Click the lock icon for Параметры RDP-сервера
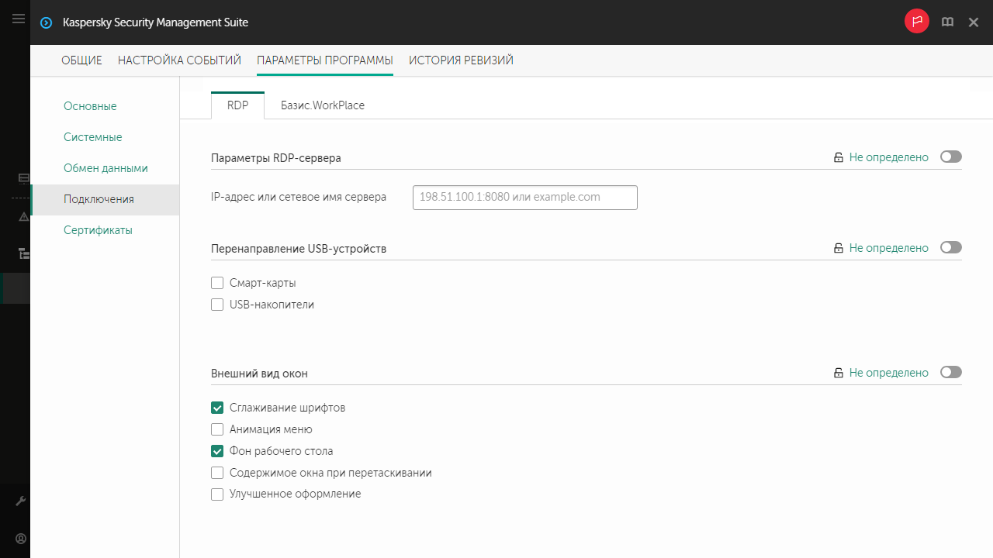 (x=838, y=157)
